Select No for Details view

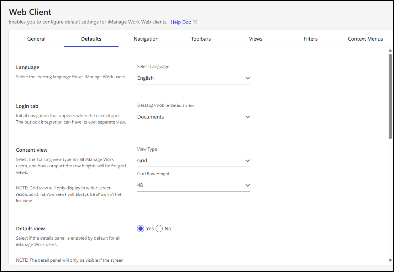point(159,229)
